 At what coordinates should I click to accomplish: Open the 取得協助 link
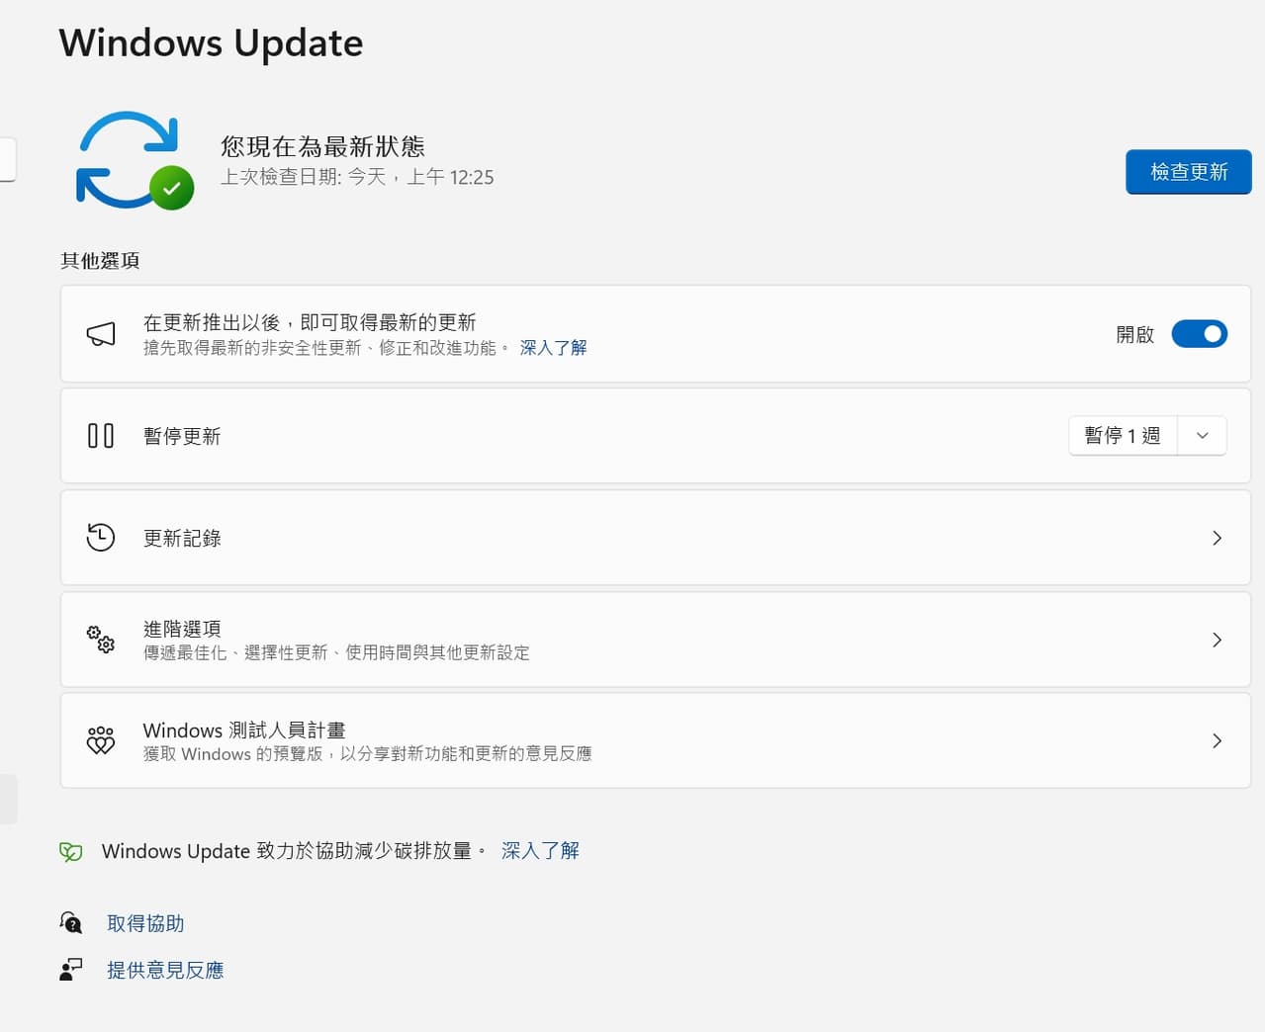tap(145, 923)
